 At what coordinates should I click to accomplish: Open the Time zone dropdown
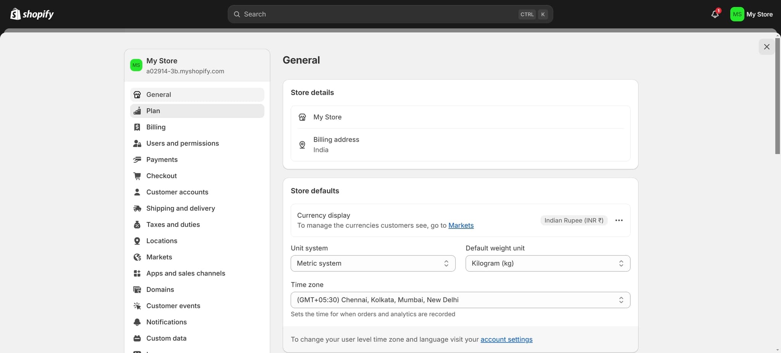tap(460, 300)
